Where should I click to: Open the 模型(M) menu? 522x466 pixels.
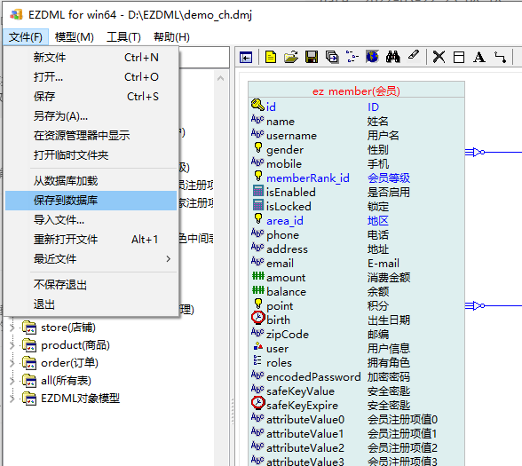[x=75, y=37]
